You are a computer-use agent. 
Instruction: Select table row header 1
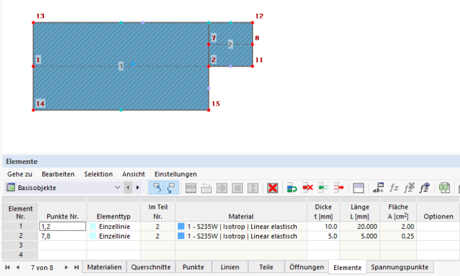[21, 226]
